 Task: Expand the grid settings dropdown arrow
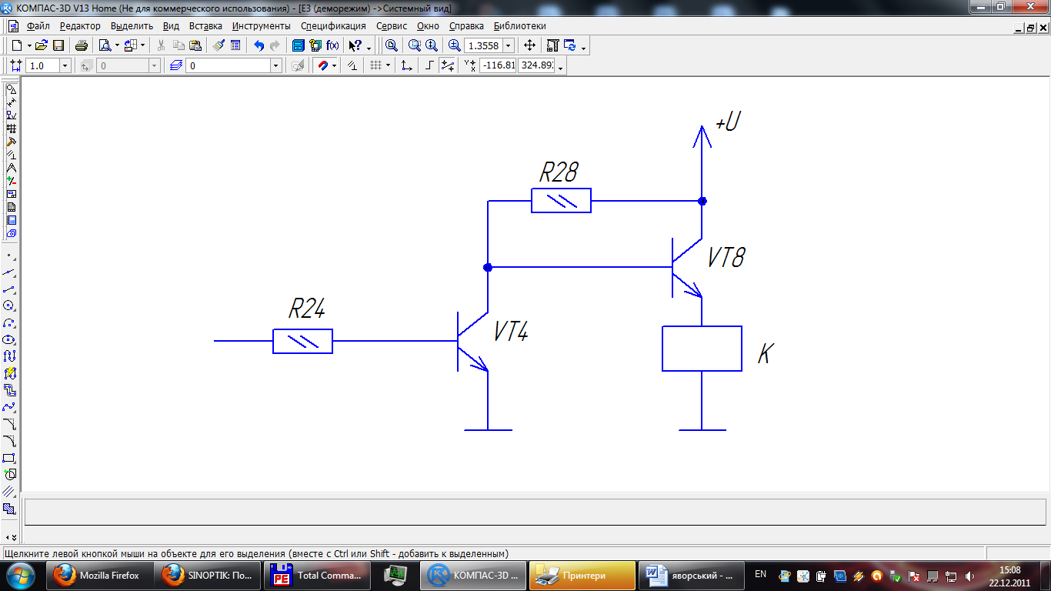388,66
